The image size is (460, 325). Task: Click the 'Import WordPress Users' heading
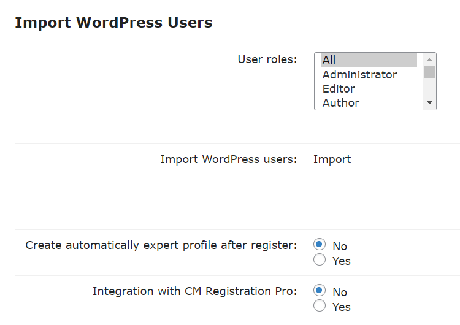point(113,23)
